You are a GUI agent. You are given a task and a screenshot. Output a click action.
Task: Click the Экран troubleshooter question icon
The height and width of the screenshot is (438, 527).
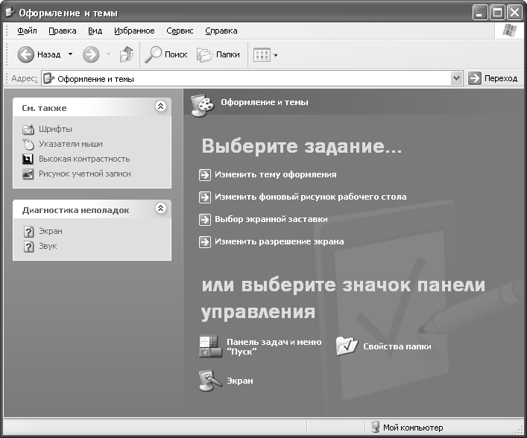[x=29, y=232]
